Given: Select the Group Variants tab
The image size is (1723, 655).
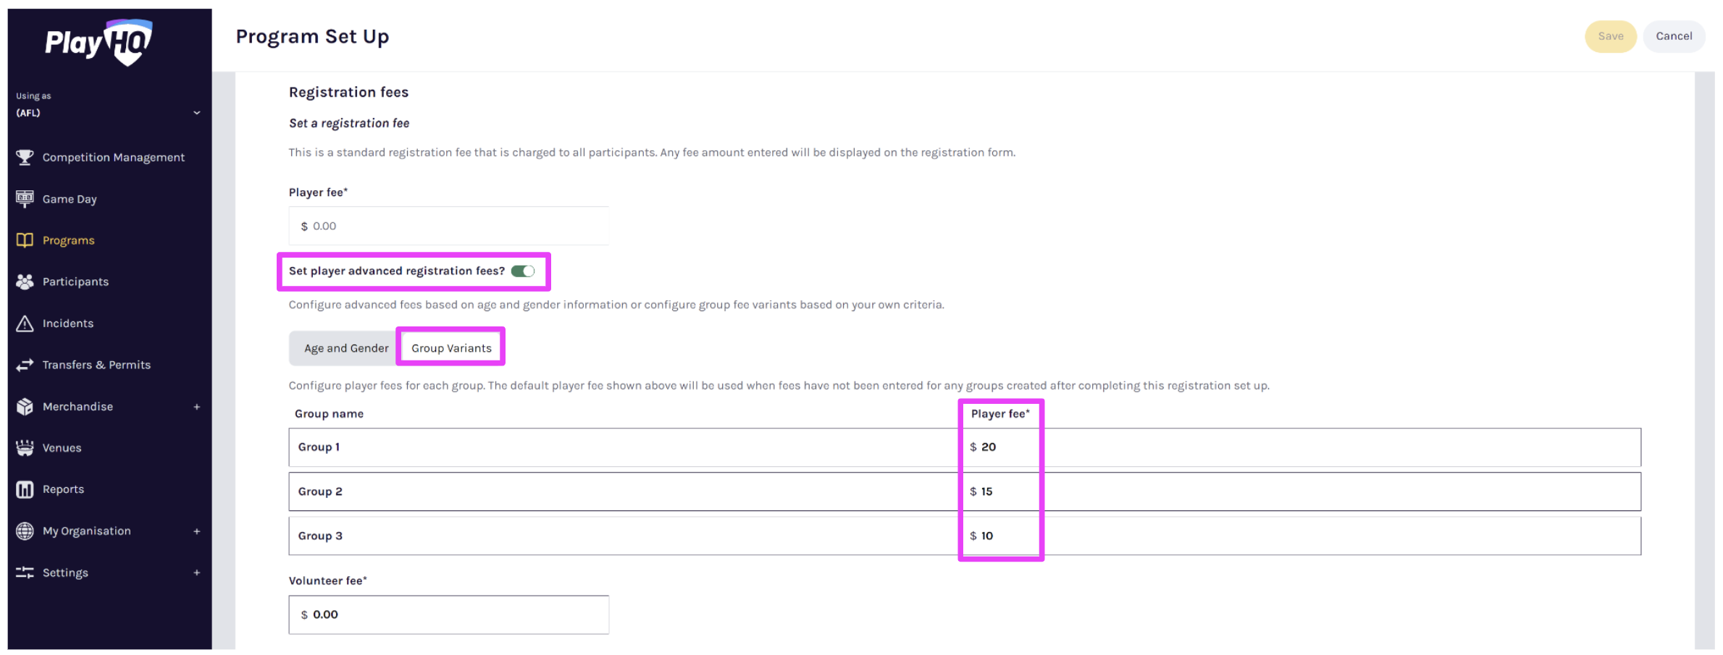Looking at the screenshot, I should [451, 348].
